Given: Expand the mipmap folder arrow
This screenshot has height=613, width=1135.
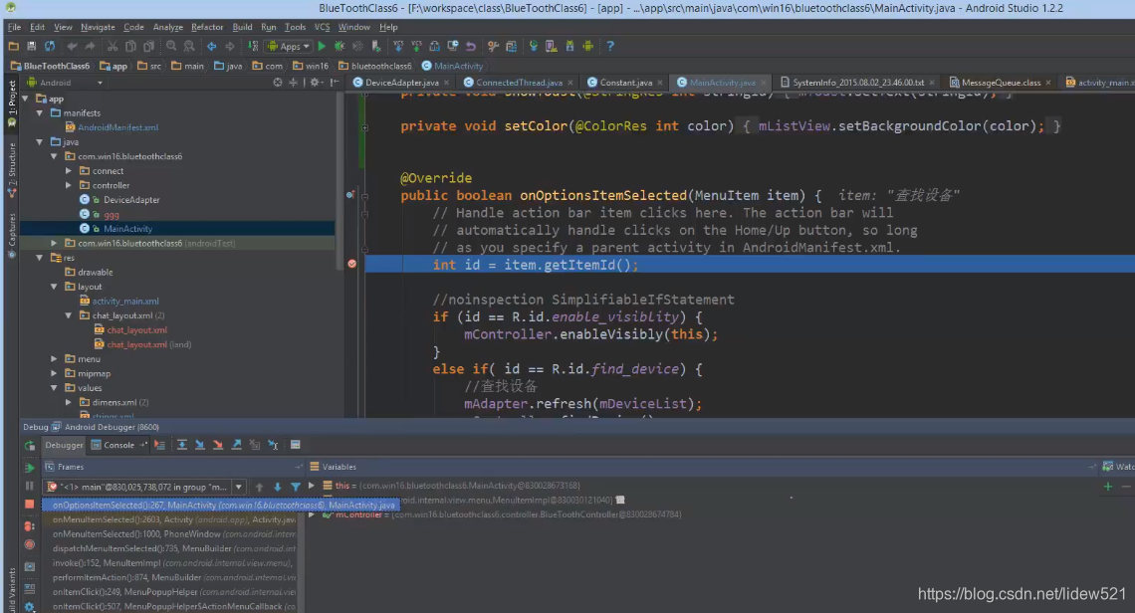Looking at the screenshot, I should (55, 373).
